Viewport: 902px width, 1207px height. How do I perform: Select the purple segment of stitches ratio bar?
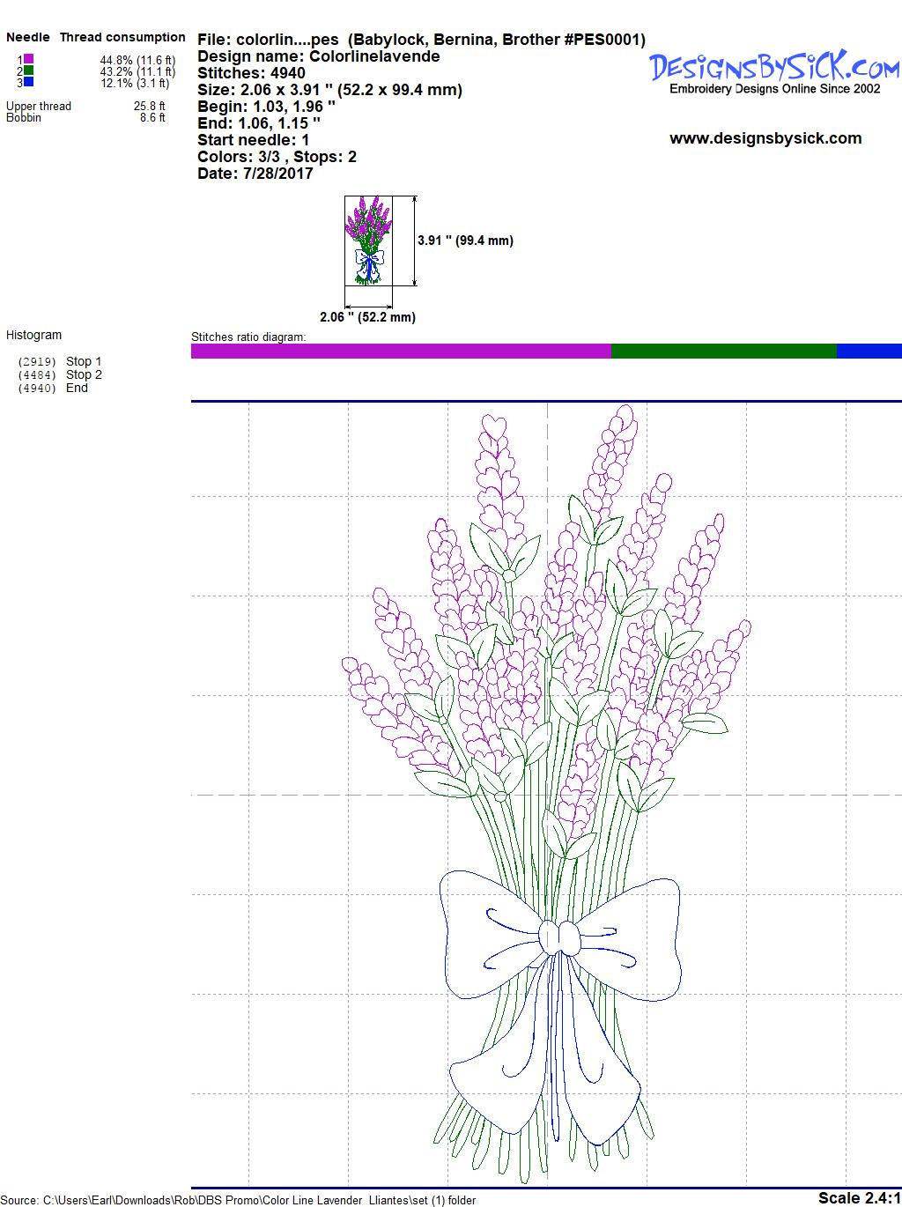[x=401, y=352]
